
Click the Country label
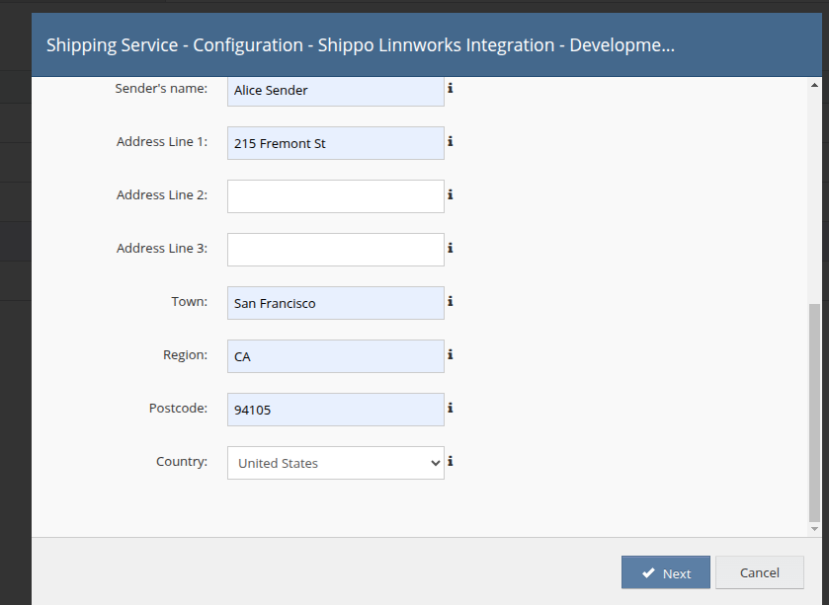182,462
